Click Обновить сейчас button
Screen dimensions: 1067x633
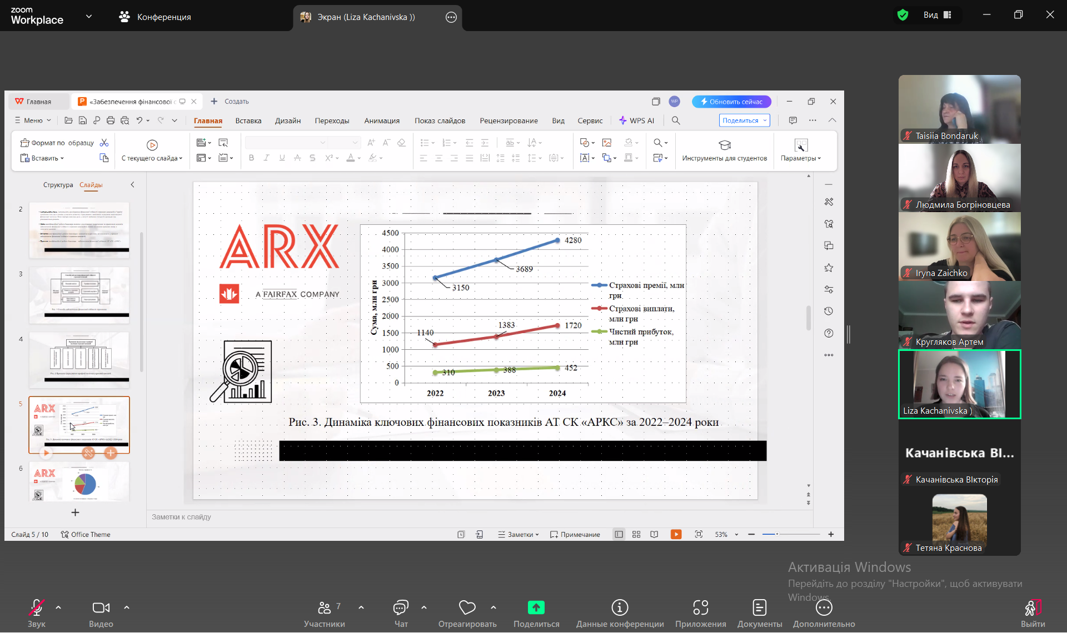tap(731, 102)
